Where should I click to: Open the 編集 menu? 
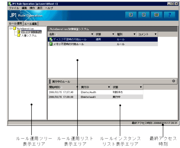click(24, 8)
